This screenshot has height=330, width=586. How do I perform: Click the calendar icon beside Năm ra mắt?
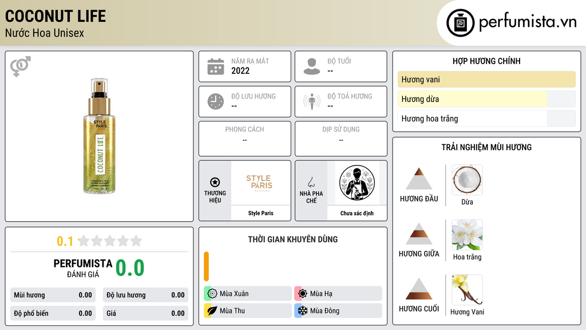[x=216, y=66]
